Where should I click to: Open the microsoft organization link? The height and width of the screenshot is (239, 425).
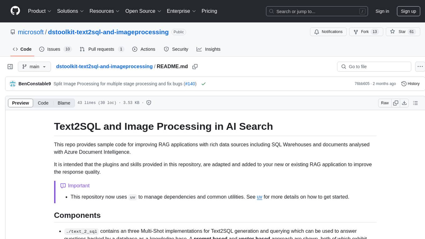[x=31, y=32]
